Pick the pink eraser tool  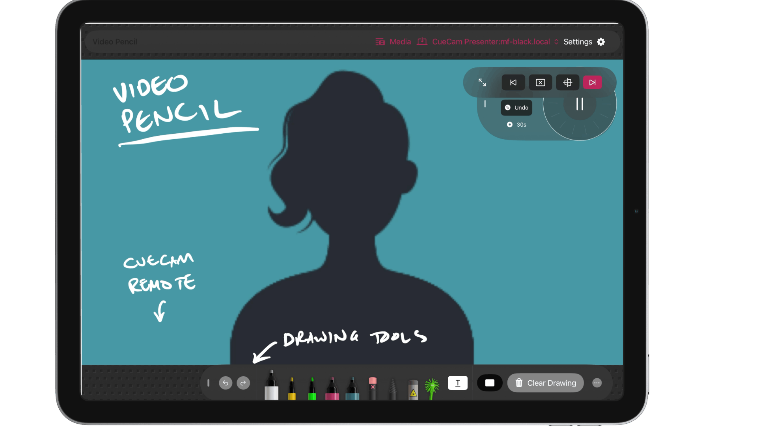coord(373,387)
